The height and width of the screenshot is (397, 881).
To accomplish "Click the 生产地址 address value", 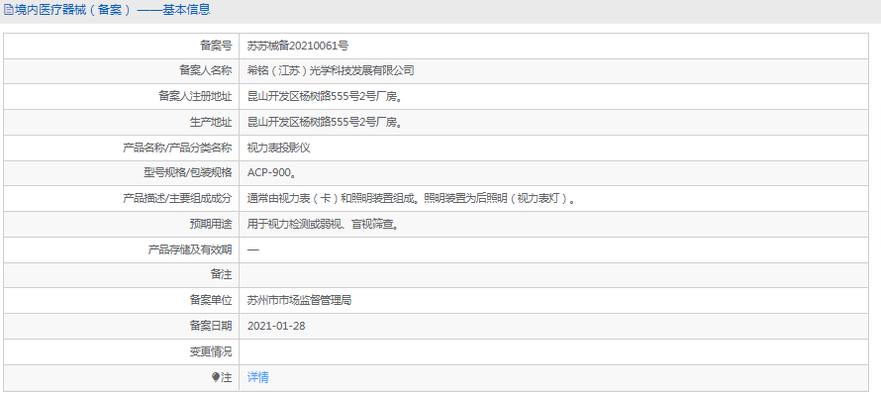I will coord(325,123).
